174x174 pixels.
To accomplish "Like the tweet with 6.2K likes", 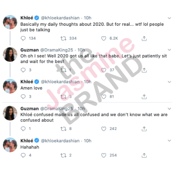I will click(104, 38).
